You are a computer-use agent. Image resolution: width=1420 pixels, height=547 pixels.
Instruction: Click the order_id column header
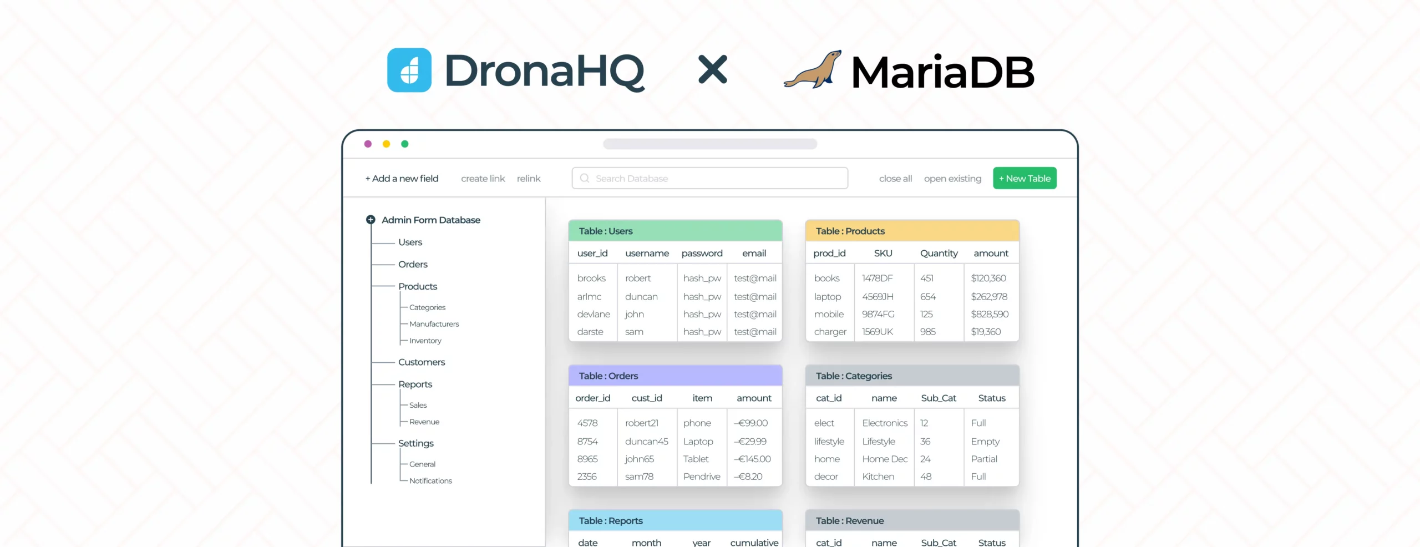(592, 398)
